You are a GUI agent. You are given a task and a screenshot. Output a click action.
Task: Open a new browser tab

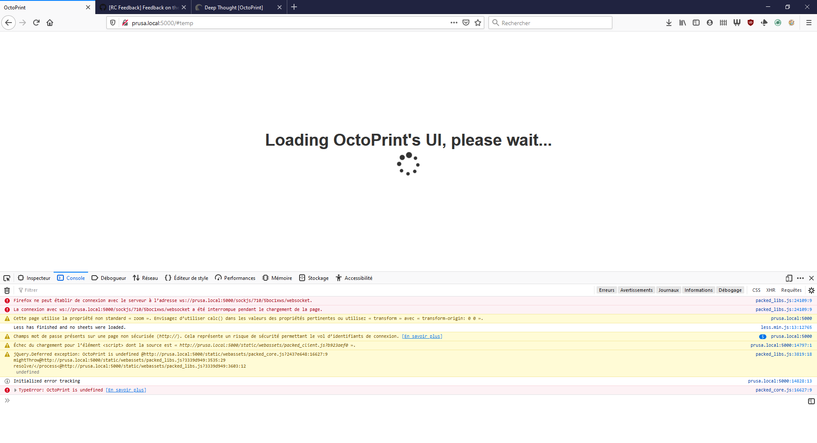tap(294, 7)
